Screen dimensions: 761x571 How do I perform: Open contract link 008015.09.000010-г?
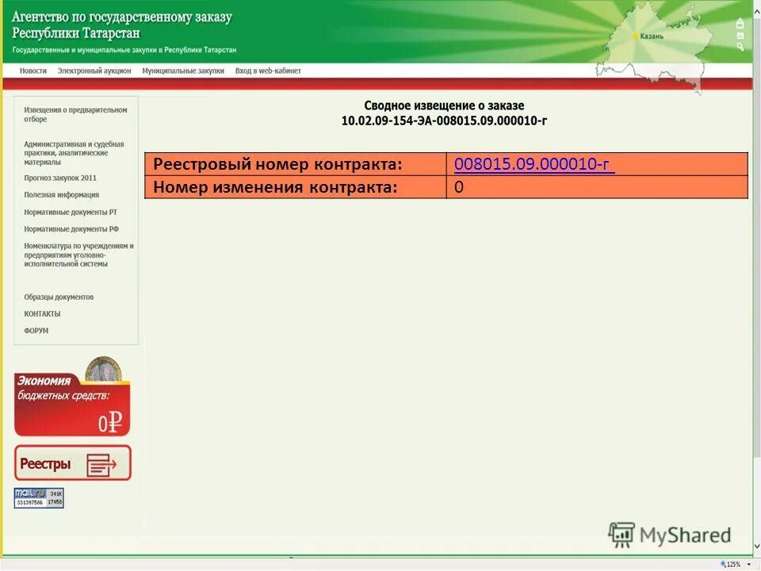pyautogui.click(x=531, y=163)
